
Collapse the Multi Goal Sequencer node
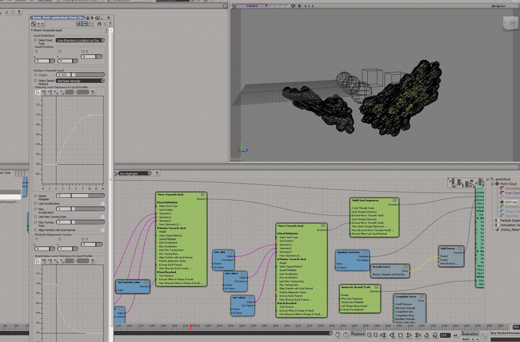tap(395, 200)
